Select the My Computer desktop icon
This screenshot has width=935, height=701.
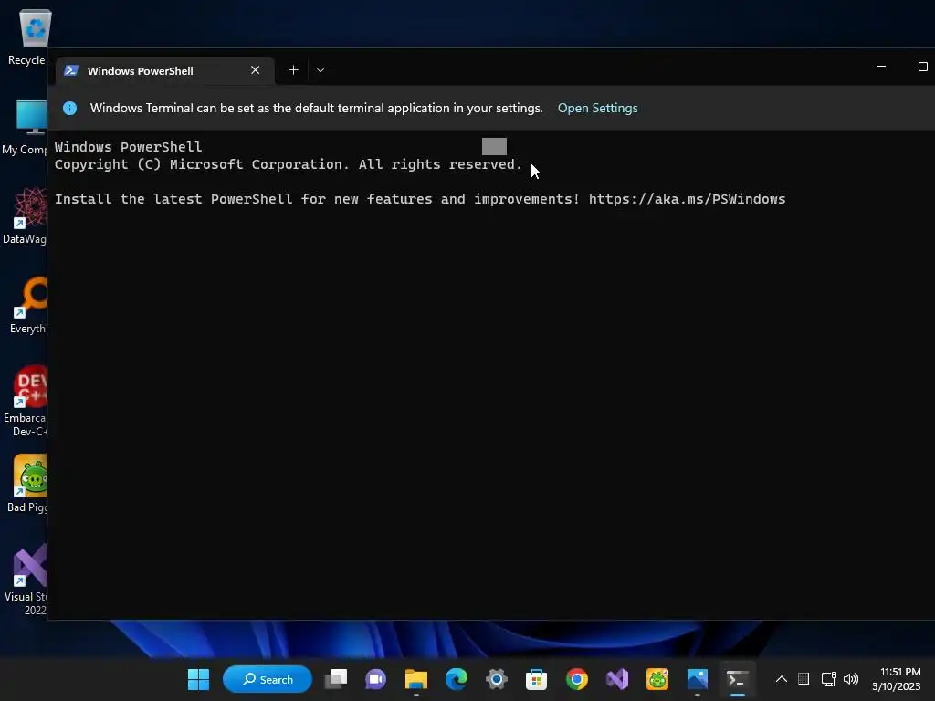click(x=25, y=128)
